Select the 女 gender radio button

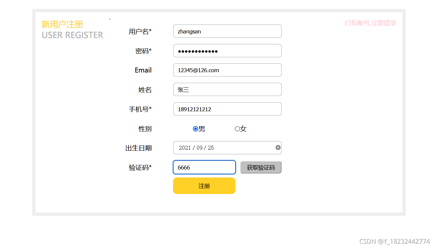pyautogui.click(x=237, y=129)
